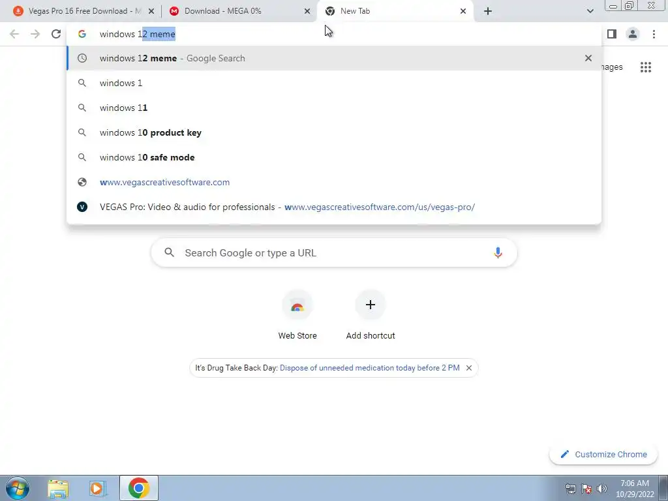Image resolution: width=668 pixels, height=501 pixels.
Task: Open a new tab with the plus button
Action: tap(488, 11)
